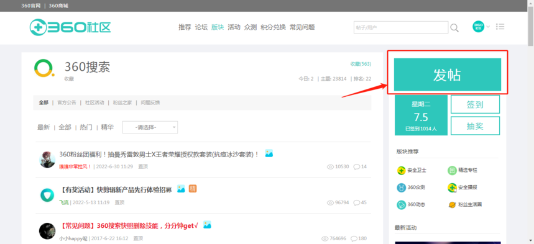Click 飞流 author avatar
The height and width of the screenshot is (244, 534).
[x=47, y=196]
